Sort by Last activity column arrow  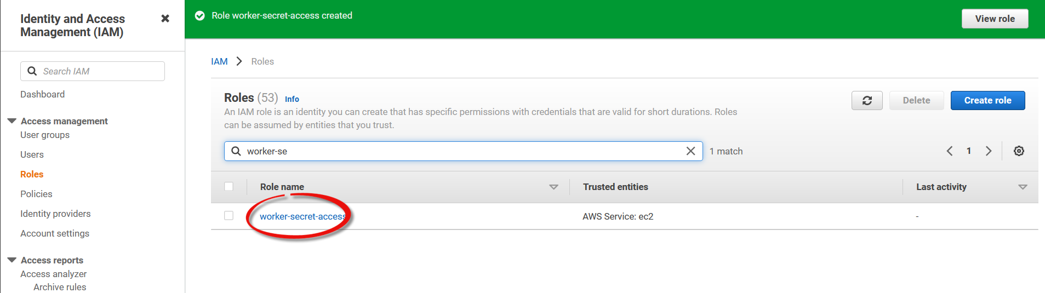[x=1022, y=187]
